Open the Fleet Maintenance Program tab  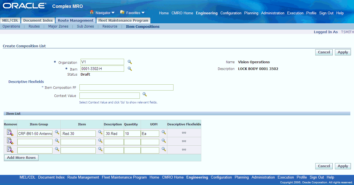point(123,21)
